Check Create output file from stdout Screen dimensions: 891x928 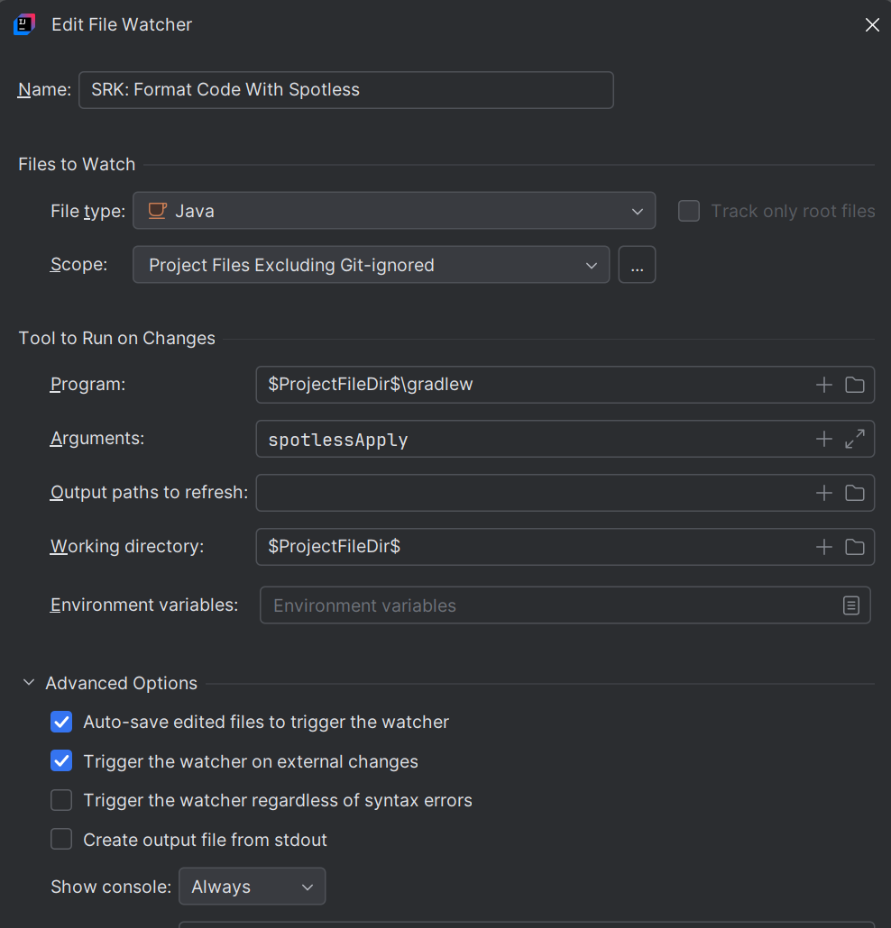pos(61,840)
